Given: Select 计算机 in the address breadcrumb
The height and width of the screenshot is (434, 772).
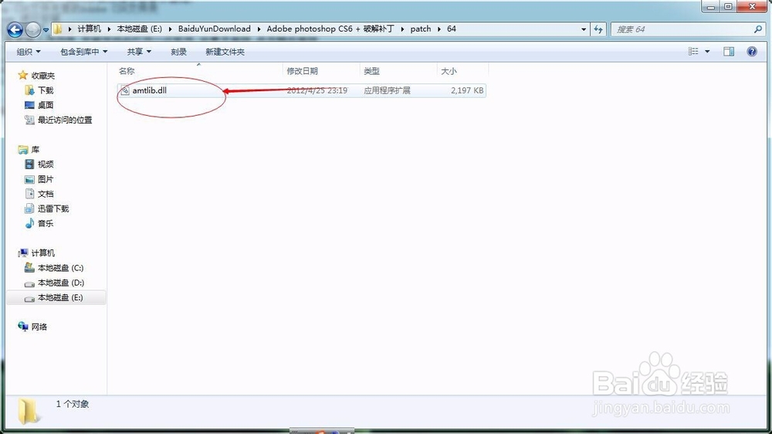Looking at the screenshot, I should [x=89, y=29].
